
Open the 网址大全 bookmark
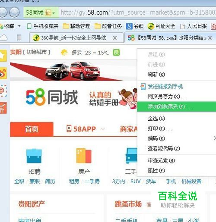point(162,26)
